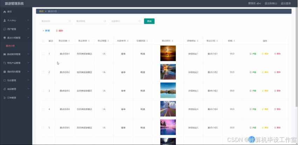Click the 操作 column header
Viewport: 298px width, 145px height.
click(x=265, y=41)
